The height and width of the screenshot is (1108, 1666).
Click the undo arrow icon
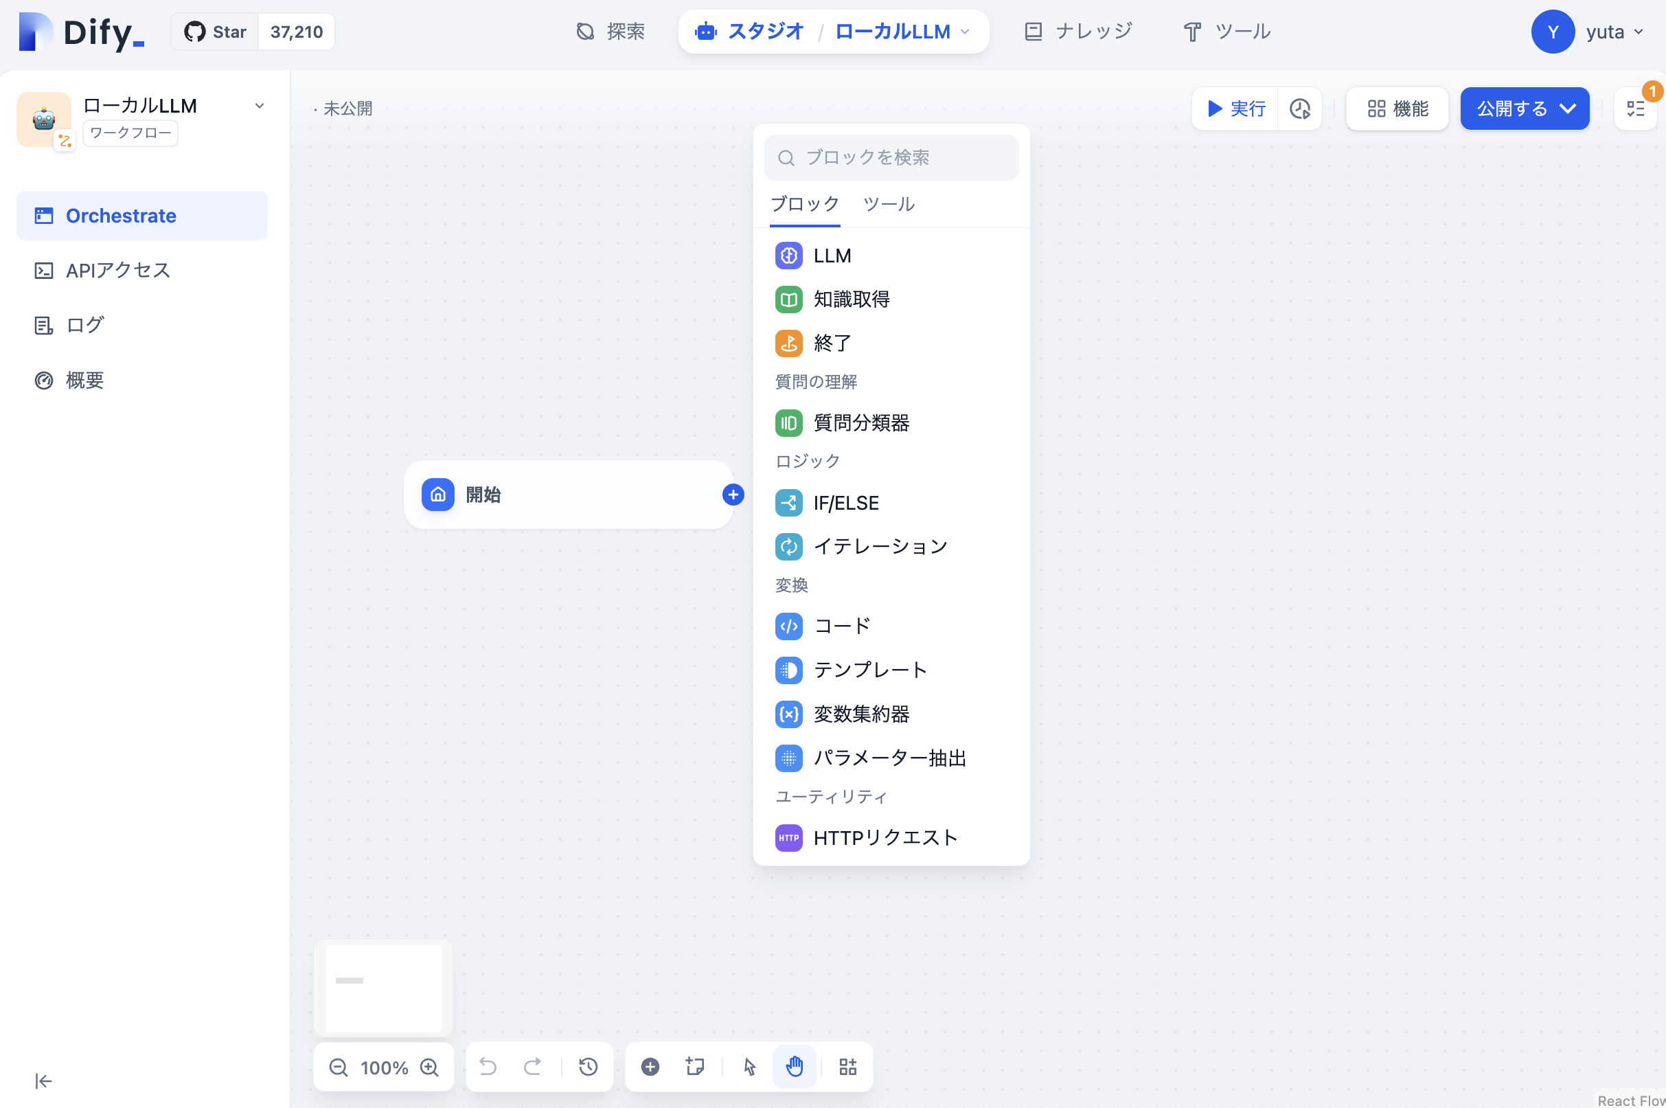coord(488,1067)
